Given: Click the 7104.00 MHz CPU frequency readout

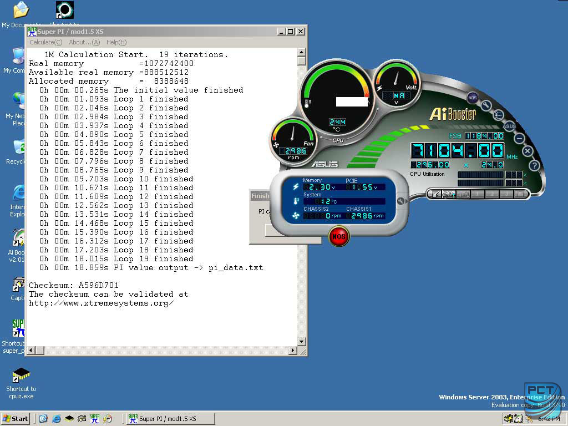Looking at the screenshot, I should pyautogui.click(x=457, y=151).
